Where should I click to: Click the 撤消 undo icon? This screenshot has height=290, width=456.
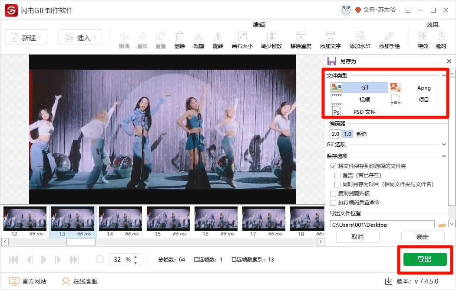tap(124, 36)
